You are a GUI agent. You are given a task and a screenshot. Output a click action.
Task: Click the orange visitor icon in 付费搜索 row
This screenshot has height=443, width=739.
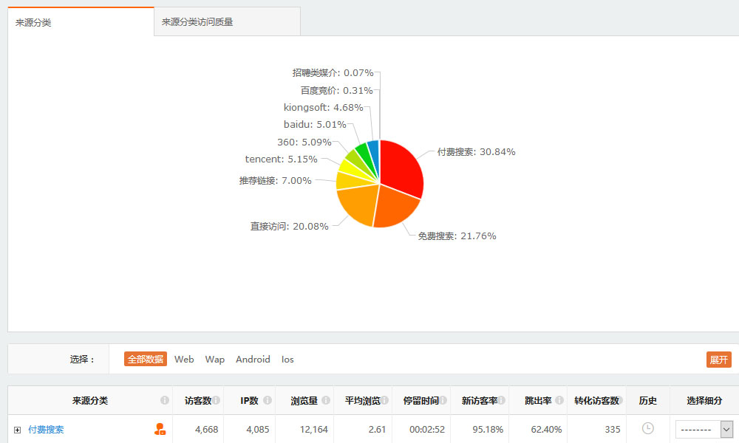tap(160, 429)
